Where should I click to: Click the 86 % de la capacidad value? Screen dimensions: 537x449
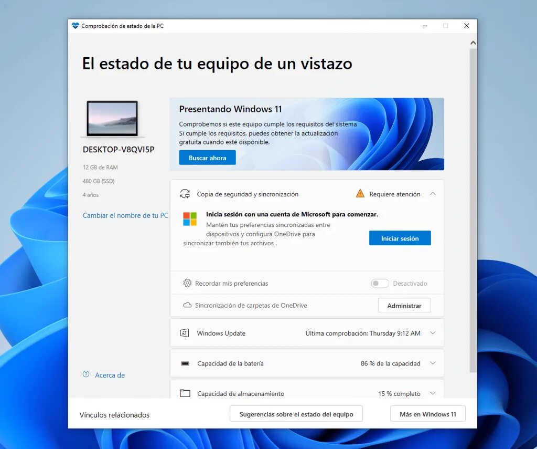390,363
